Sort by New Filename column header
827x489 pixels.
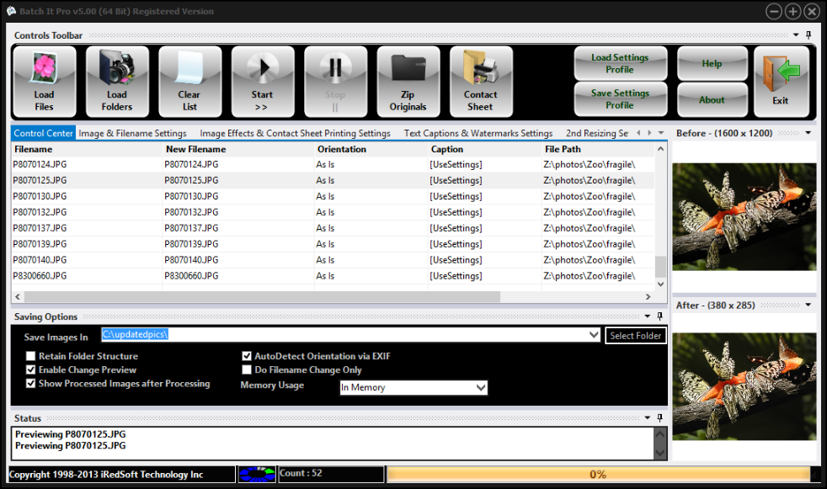pos(238,149)
